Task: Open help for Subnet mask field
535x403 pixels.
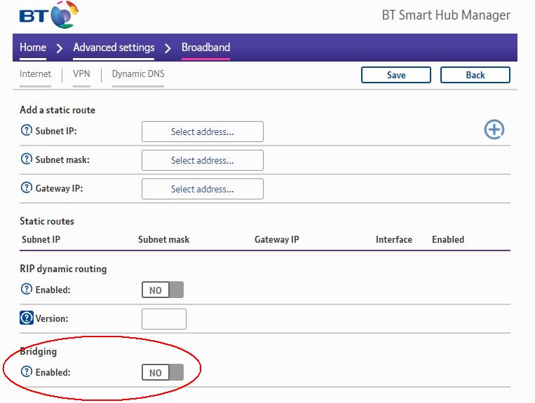Action: click(26, 159)
